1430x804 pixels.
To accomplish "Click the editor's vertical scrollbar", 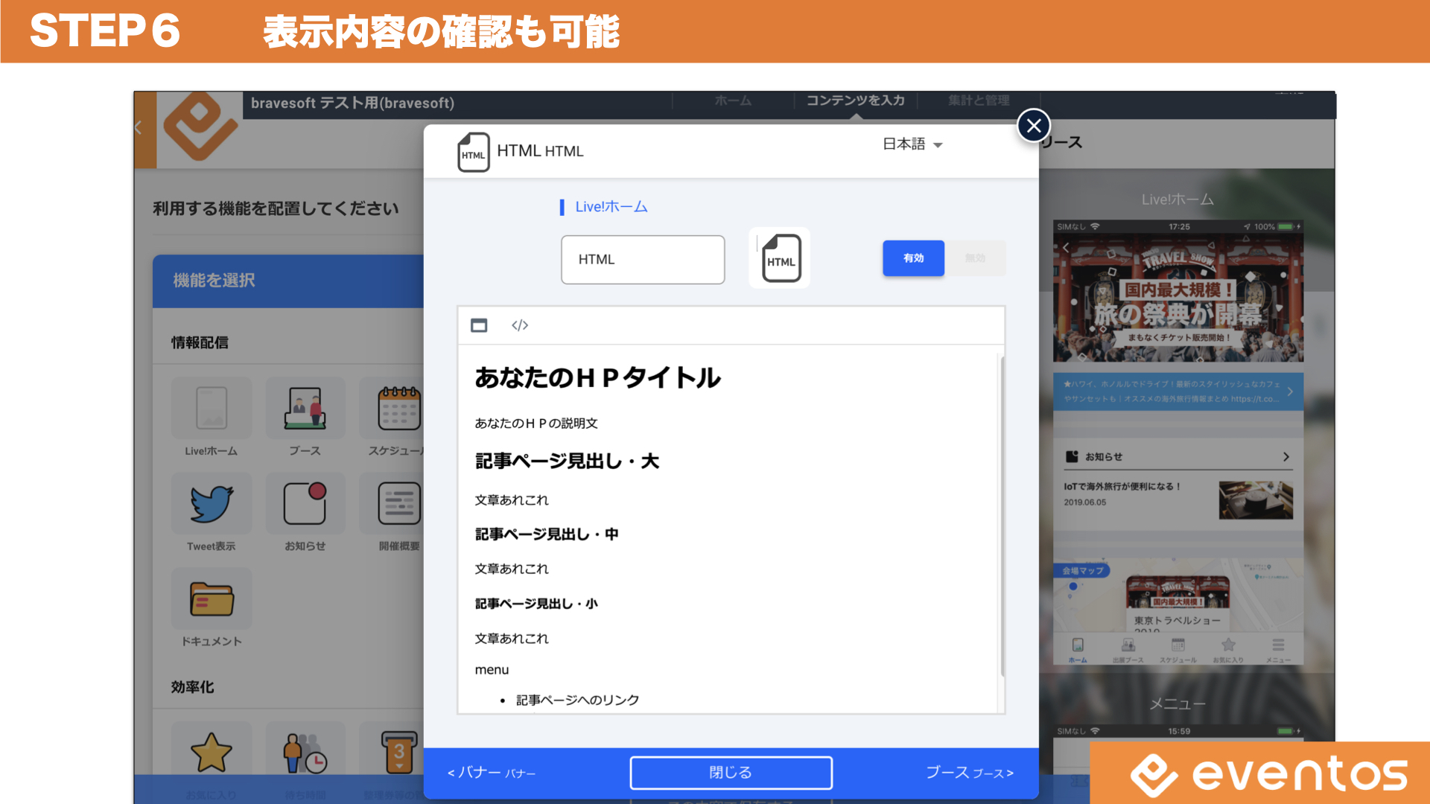I will click(1002, 517).
